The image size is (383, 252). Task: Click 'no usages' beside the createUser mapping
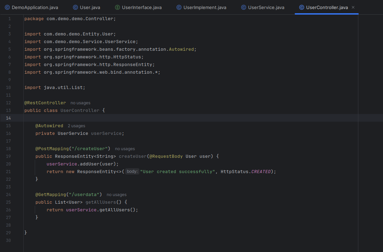125,148
